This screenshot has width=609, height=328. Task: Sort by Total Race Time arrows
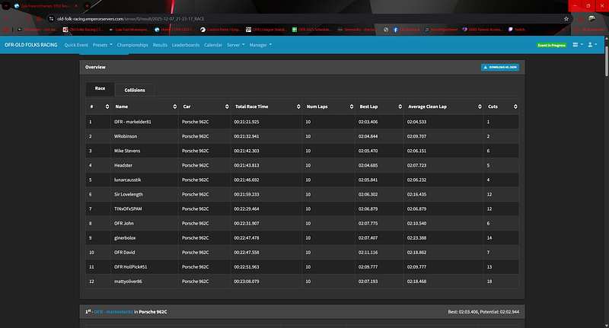(x=299, y=107)
